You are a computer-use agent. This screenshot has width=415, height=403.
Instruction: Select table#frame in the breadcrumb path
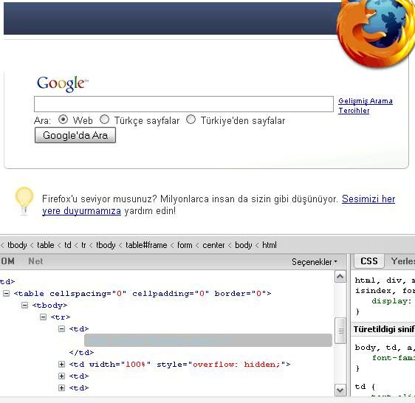[146, 245]
